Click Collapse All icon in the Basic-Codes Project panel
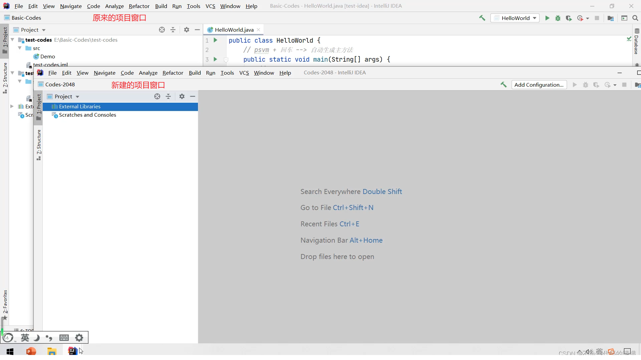This screenshot has width=641, height=360. (x=173, y=30)
